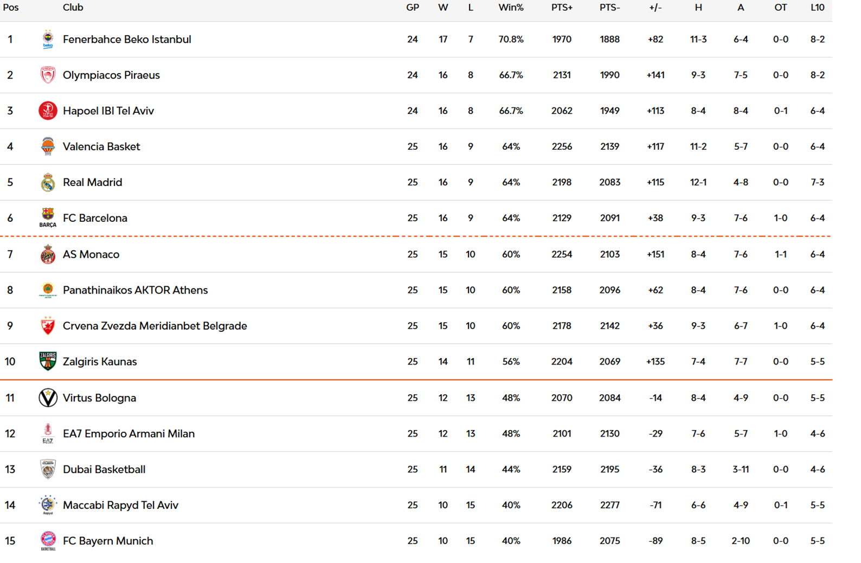Click the +/- column header
Image resolution: width=861 pixels, height=563 pixels.
pyautogui.click(x=655, y=8)
